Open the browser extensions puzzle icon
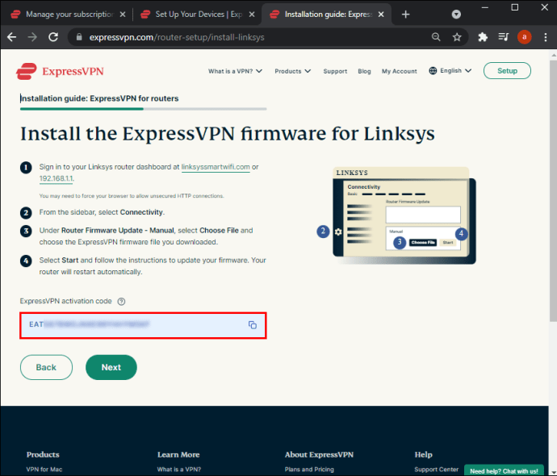The image size is (557, 476). coord(483,37)
